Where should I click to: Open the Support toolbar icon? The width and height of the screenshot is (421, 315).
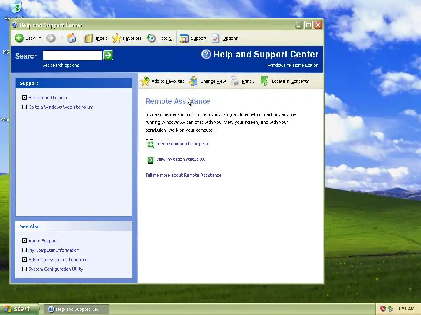[x=184, y=39]
